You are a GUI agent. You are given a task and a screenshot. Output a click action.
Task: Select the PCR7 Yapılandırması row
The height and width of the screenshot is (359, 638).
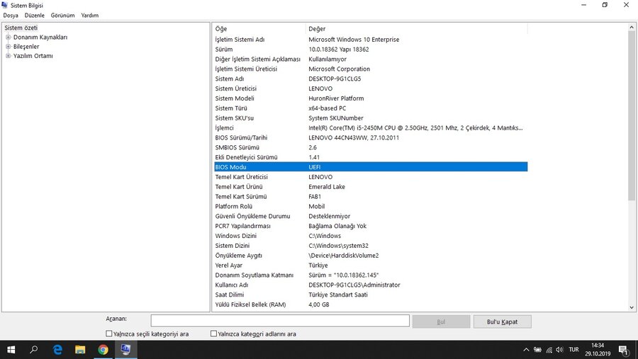pyautogui.click(x=371, y=226)
